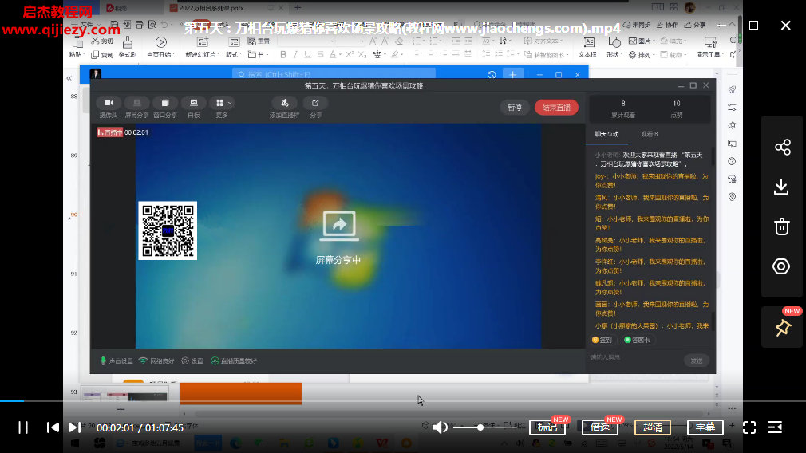Click the 暂停 pause live button
The image size is (806, 453).
(515, 108)
